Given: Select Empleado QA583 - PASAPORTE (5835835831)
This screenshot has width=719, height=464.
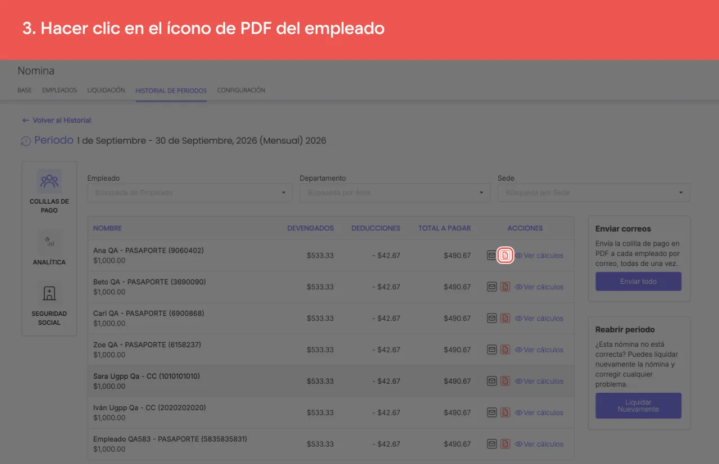Looking at the screenshot, I should point(170,439).
